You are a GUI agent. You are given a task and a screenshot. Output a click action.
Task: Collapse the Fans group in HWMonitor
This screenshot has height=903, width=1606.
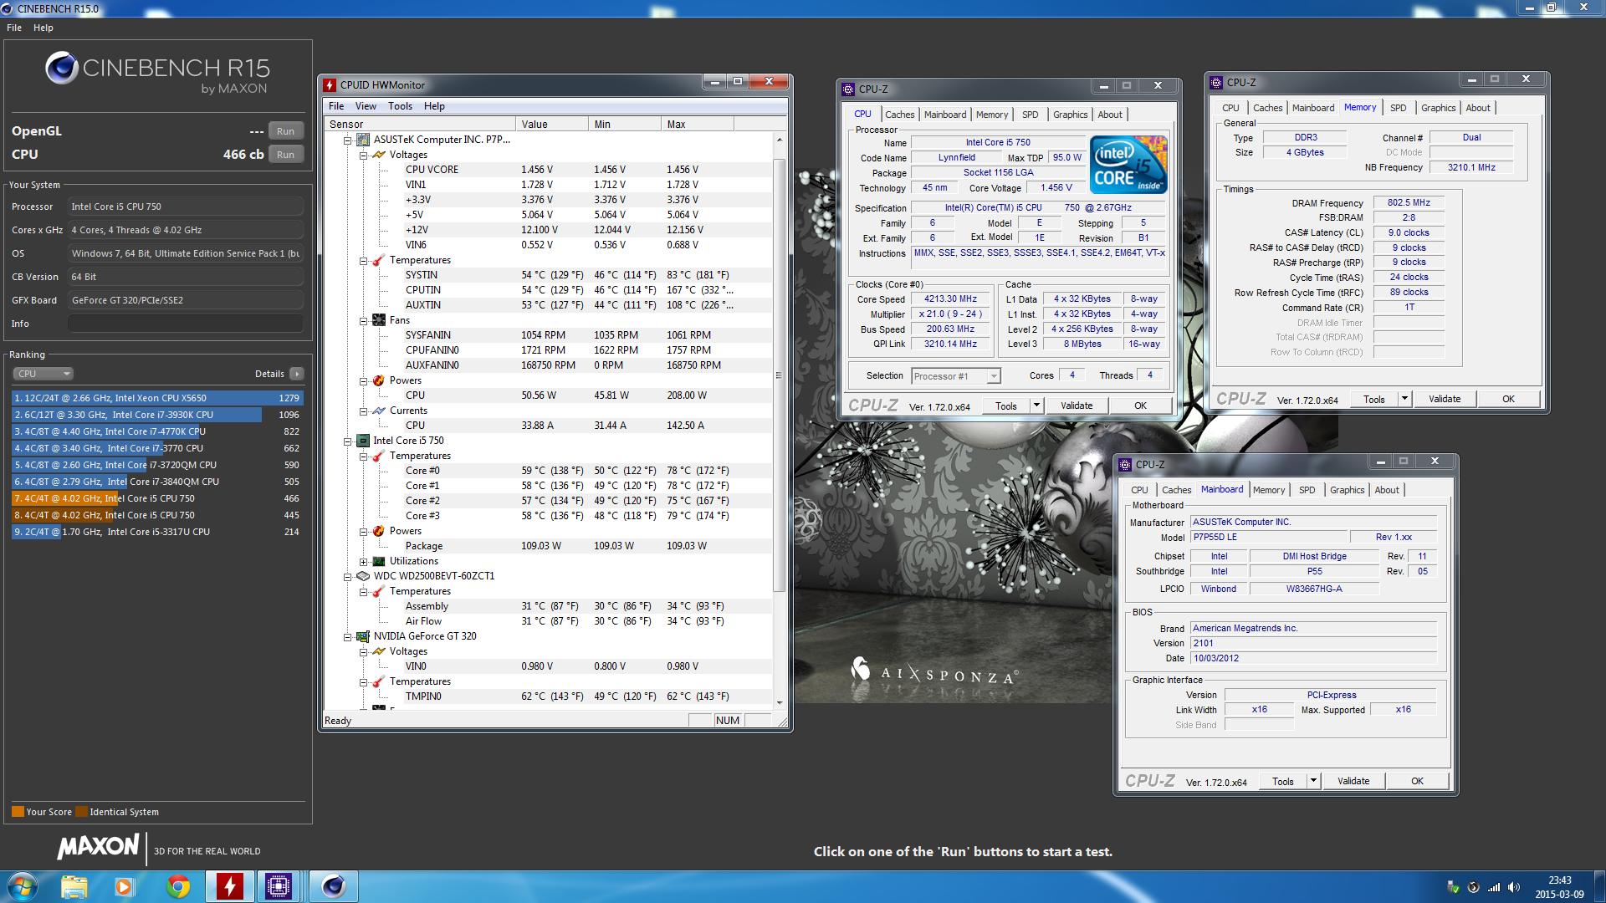(363, 321)
